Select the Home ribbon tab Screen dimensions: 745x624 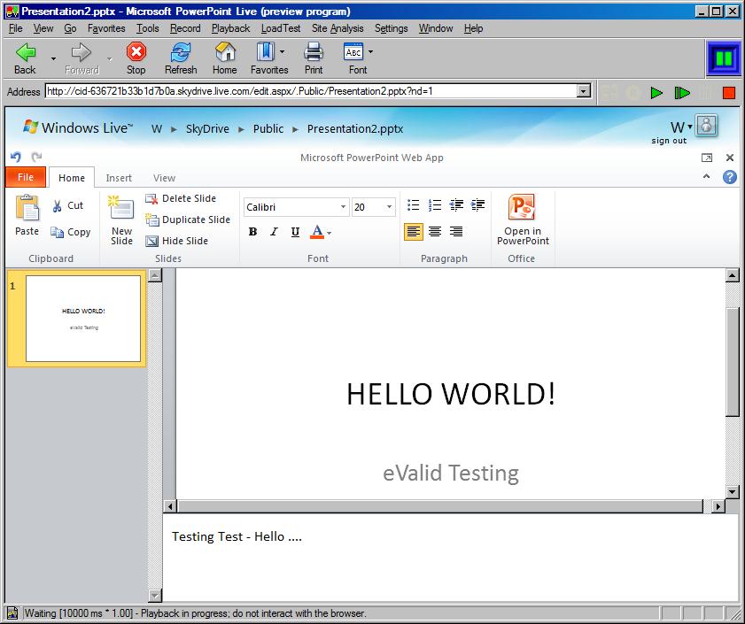tap(72, 178)
